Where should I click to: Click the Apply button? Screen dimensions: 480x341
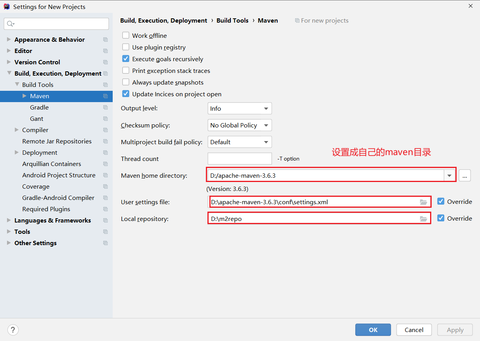click(x=455, y=330)
